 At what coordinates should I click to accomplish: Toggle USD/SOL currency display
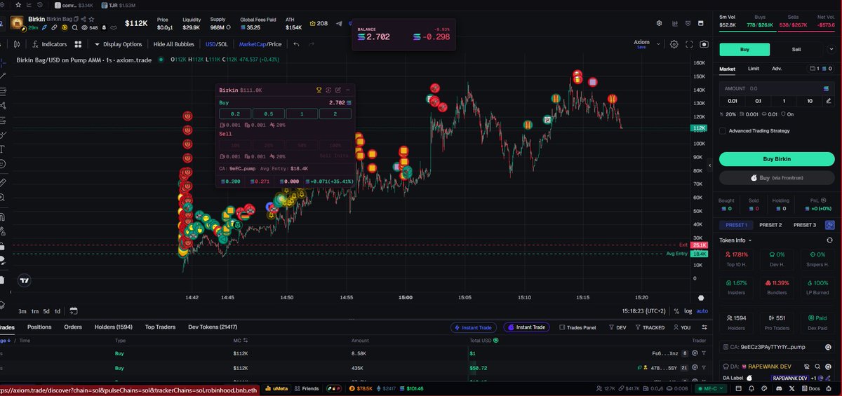click(216, 44)
